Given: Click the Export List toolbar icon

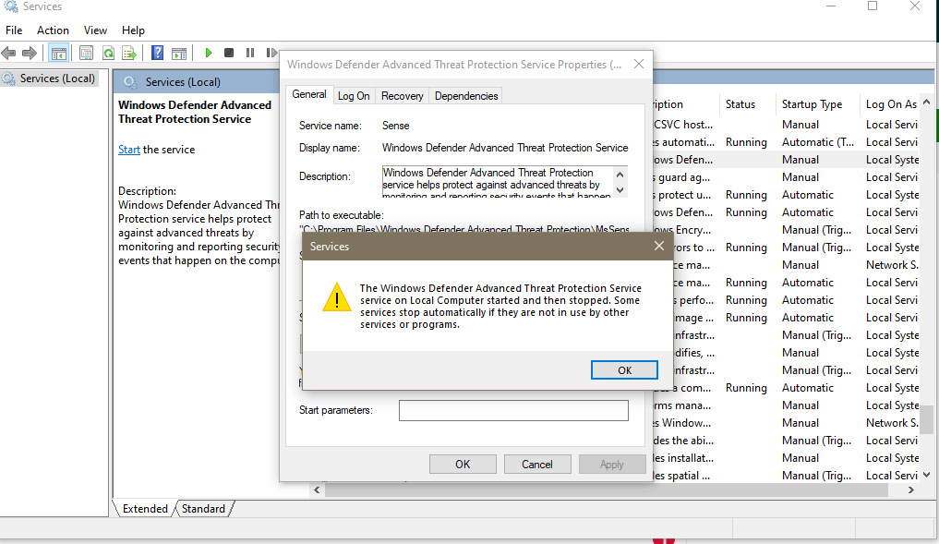Looking at the screenshot, I should pos(128,53).
